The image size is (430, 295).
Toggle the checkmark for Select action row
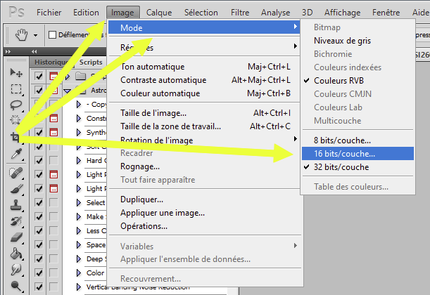coord(39,202)
